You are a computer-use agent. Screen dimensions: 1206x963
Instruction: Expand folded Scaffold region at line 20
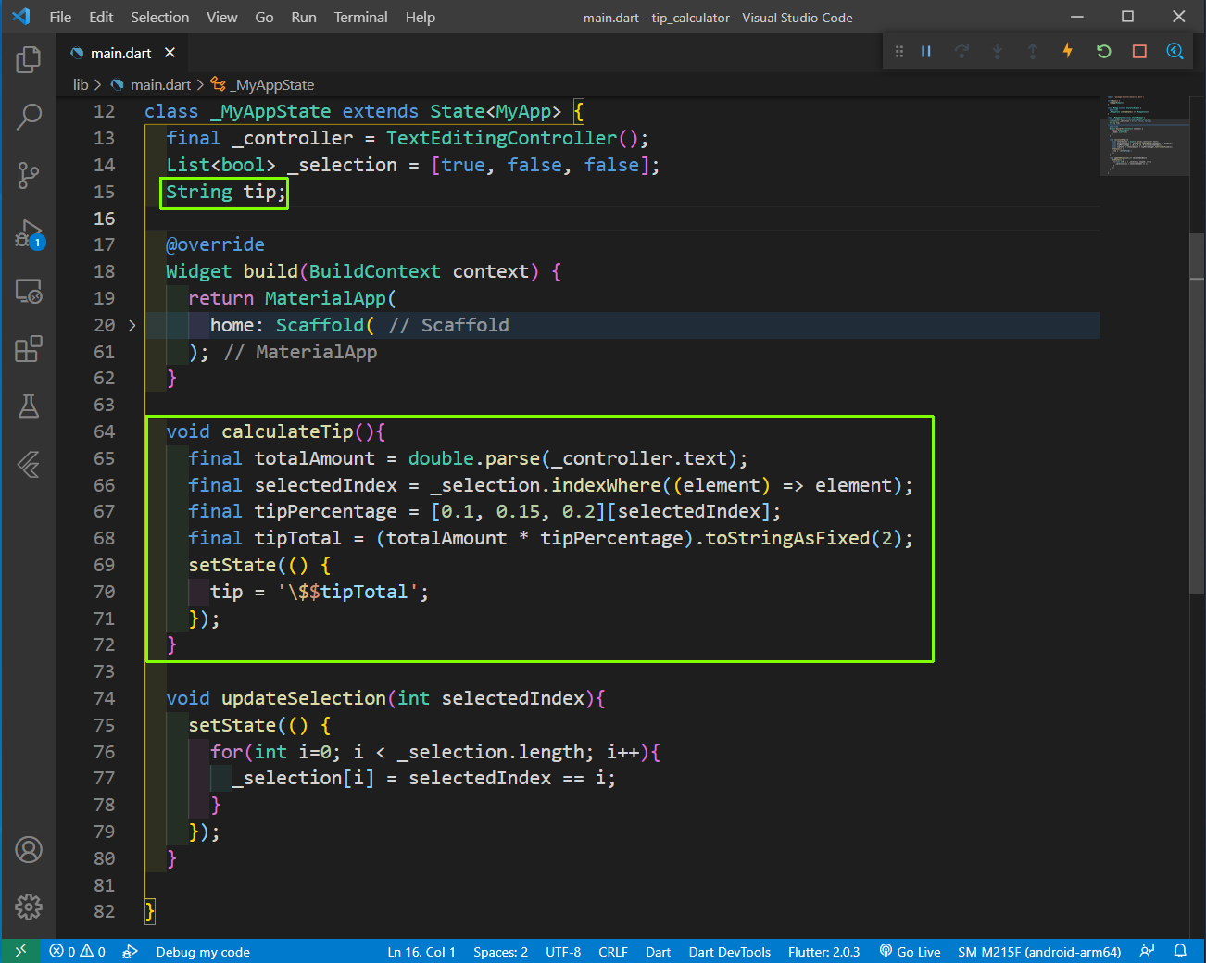tap(132, 325)
